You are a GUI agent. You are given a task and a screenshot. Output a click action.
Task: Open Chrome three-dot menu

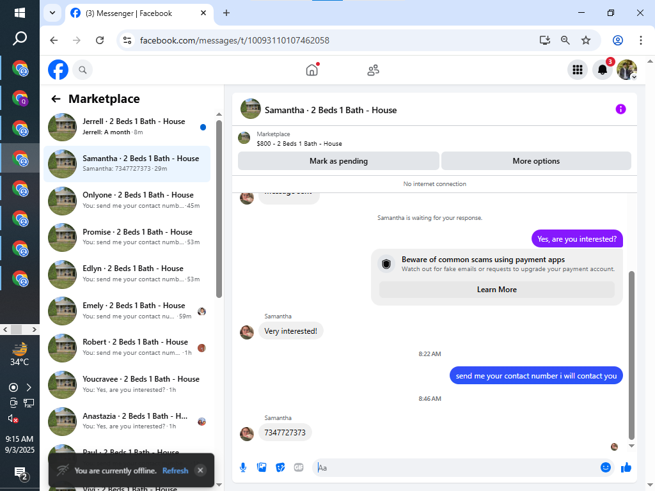(x=641, y=40)
